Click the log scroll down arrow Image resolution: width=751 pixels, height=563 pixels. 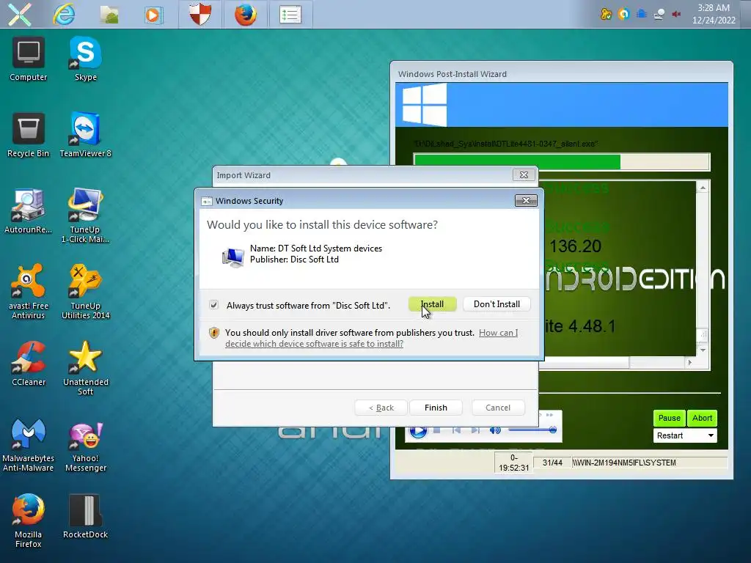coord(703,350)
